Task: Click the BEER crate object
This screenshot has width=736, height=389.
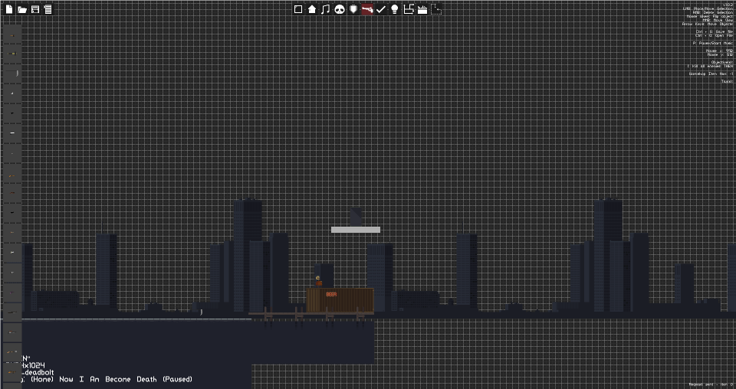Action: 340,300
